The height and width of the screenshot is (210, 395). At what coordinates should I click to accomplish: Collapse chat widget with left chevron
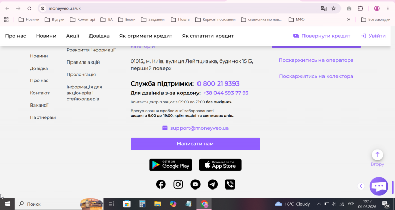click(x=361, y=186)
